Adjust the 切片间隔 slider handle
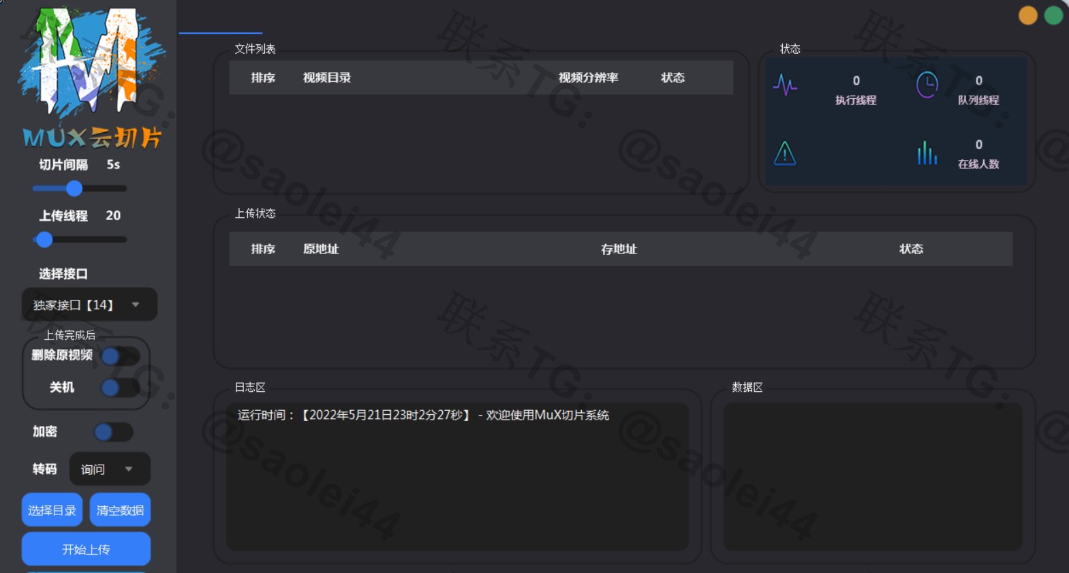Viewport: 1069px width, 573px height. click(74, 189)
